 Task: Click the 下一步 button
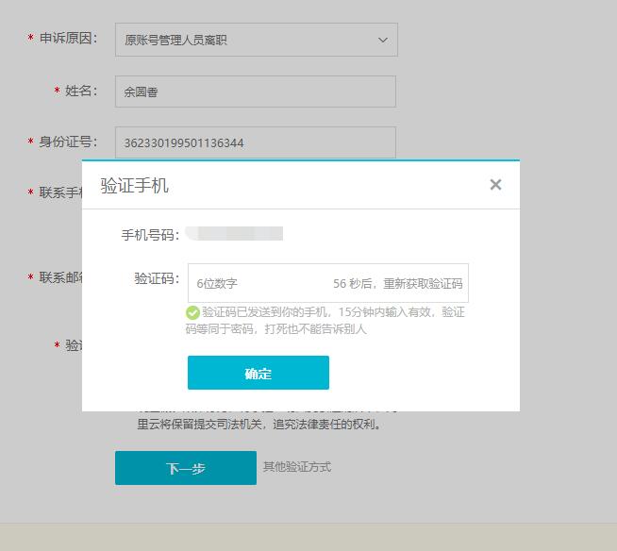tap(185, 468)
